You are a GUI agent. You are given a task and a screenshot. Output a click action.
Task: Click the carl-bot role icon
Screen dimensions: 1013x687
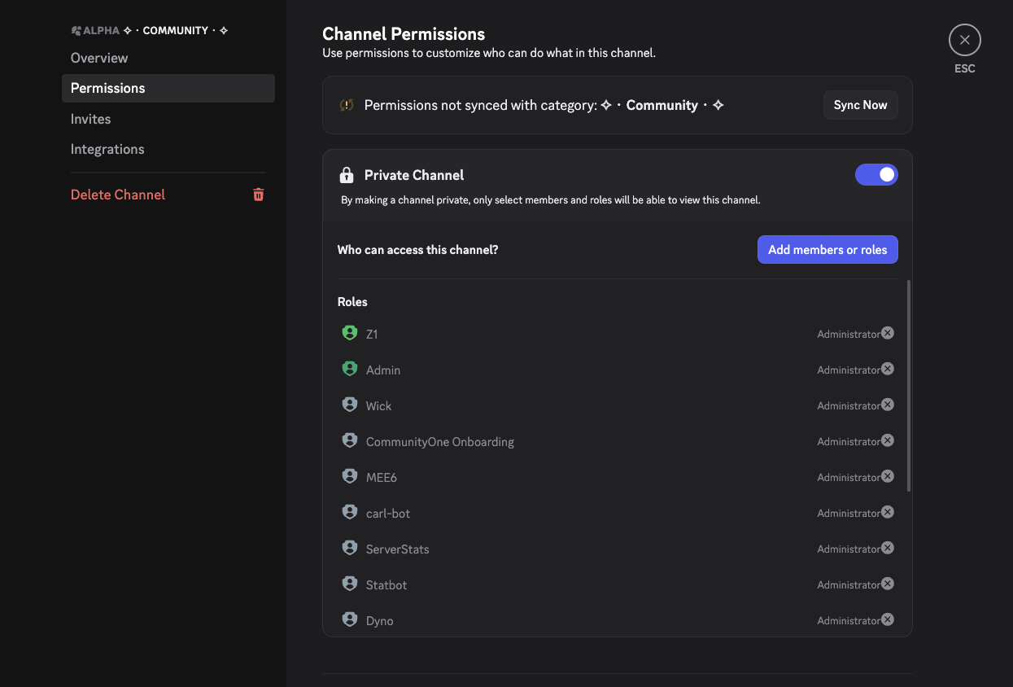pos(349,512)
